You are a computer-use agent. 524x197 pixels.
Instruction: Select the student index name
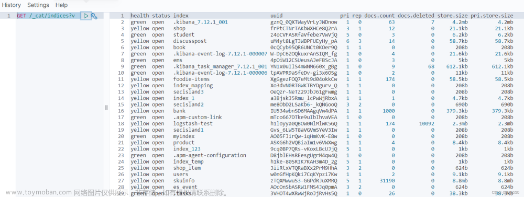coord(184,34)
